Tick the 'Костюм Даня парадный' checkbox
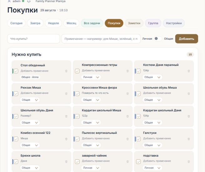The width and height of the screenshot is (205, 172). pos(138,71)
